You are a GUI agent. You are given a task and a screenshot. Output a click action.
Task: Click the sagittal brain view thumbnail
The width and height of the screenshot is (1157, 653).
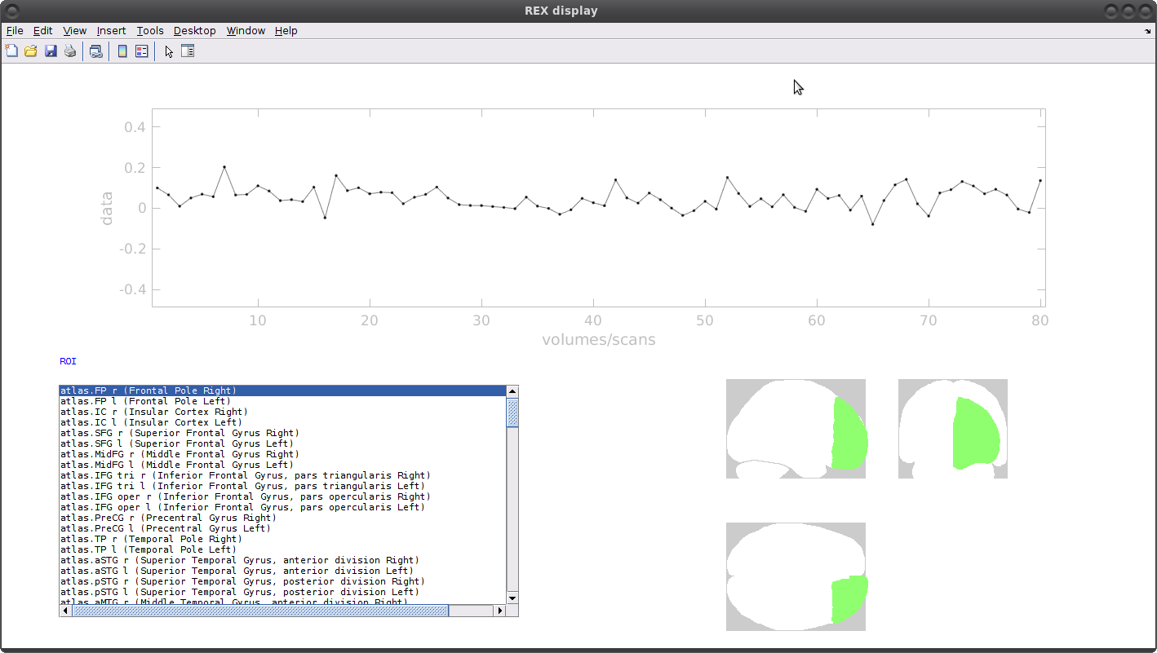click(x=796, y=429)
